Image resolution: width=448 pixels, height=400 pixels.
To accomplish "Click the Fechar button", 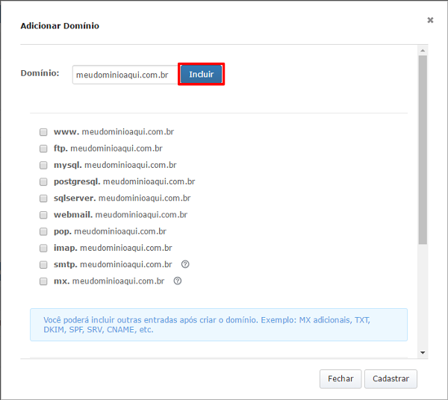I will [340, 379].
